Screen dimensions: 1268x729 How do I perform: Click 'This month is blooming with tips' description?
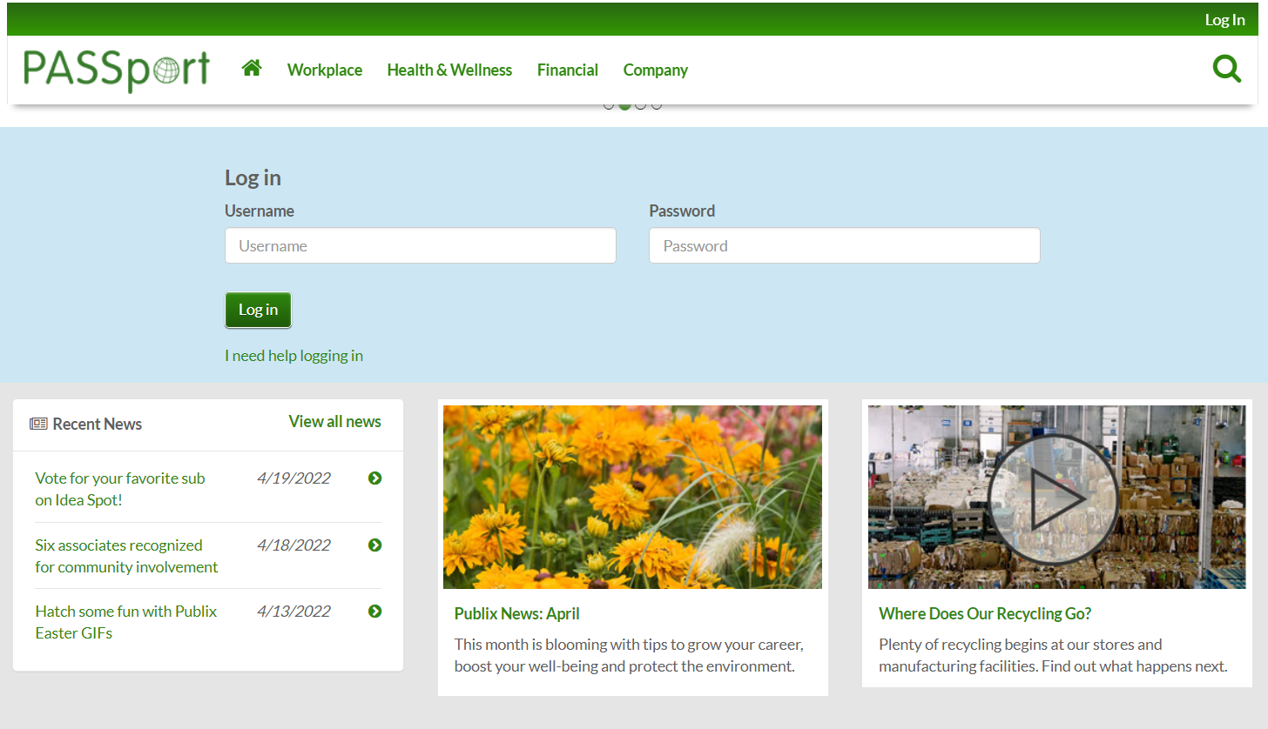point(629,655)
